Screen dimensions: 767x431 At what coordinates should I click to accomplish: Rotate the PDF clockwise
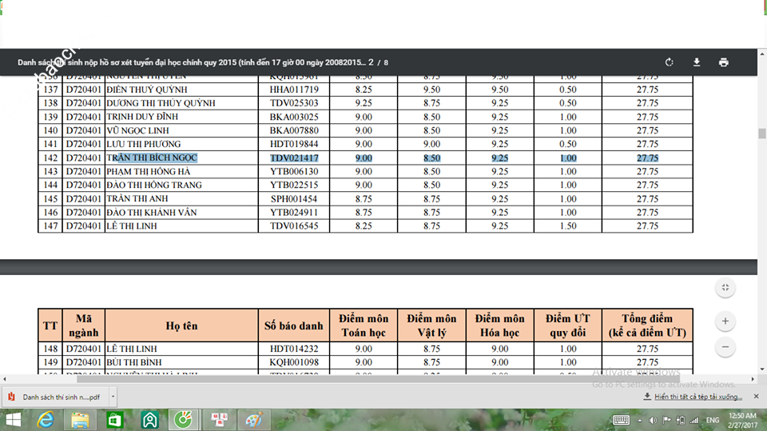coord(670,62)
